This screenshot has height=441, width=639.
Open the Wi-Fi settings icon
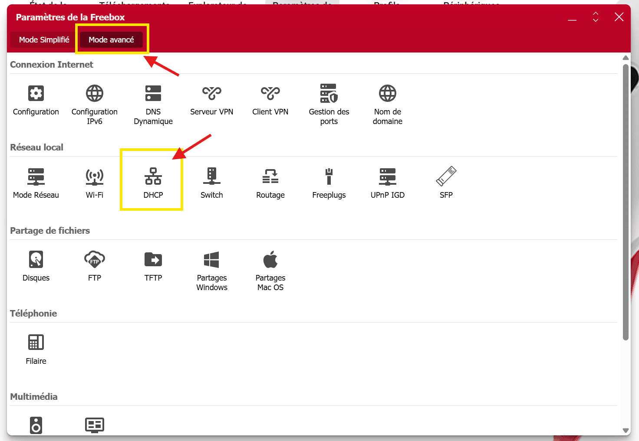[95, 176]
